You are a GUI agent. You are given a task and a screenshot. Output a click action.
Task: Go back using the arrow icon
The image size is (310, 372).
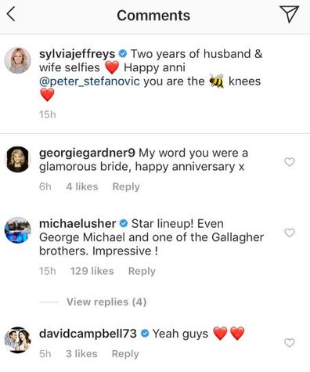(11, 14)
